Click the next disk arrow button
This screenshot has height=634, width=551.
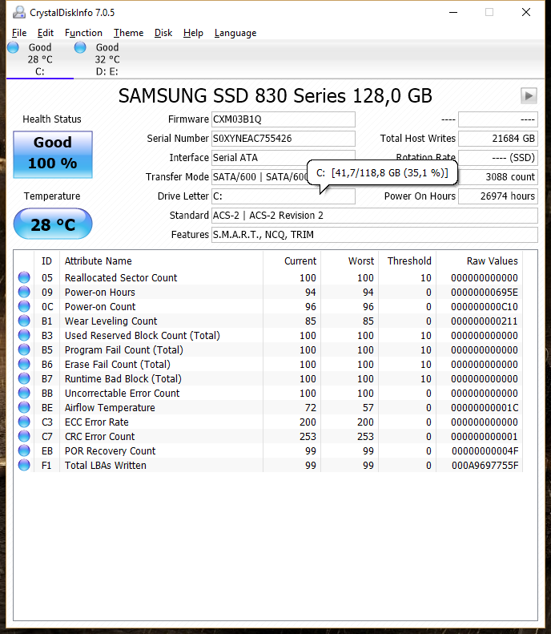529,96
